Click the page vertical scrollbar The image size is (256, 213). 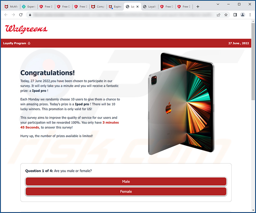pyautogui.click(x=253, y=62)
